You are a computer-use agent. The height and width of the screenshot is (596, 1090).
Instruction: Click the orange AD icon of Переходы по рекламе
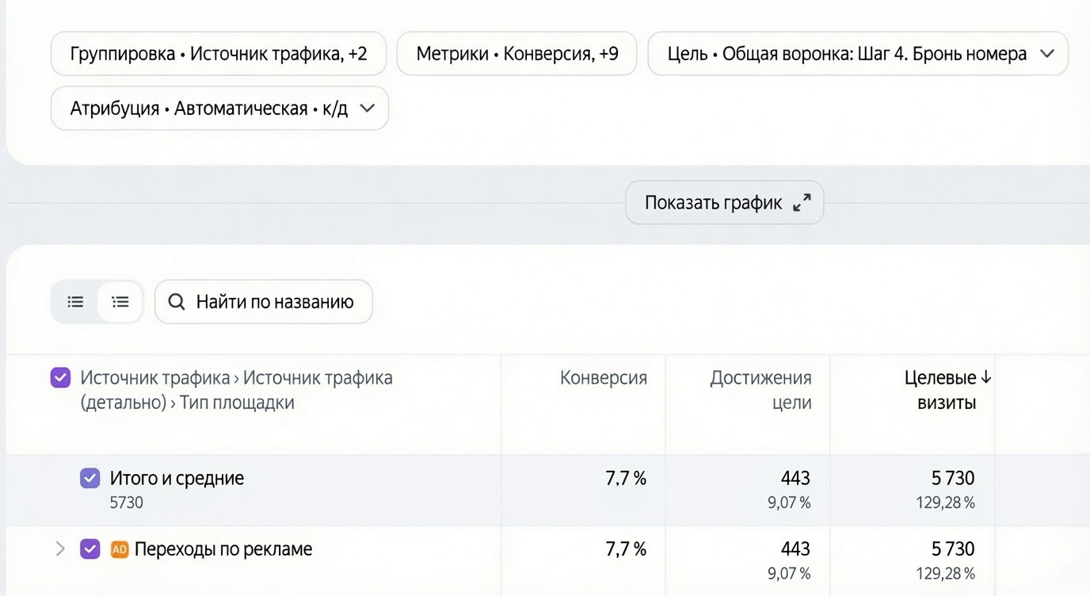tap(120, 549)
